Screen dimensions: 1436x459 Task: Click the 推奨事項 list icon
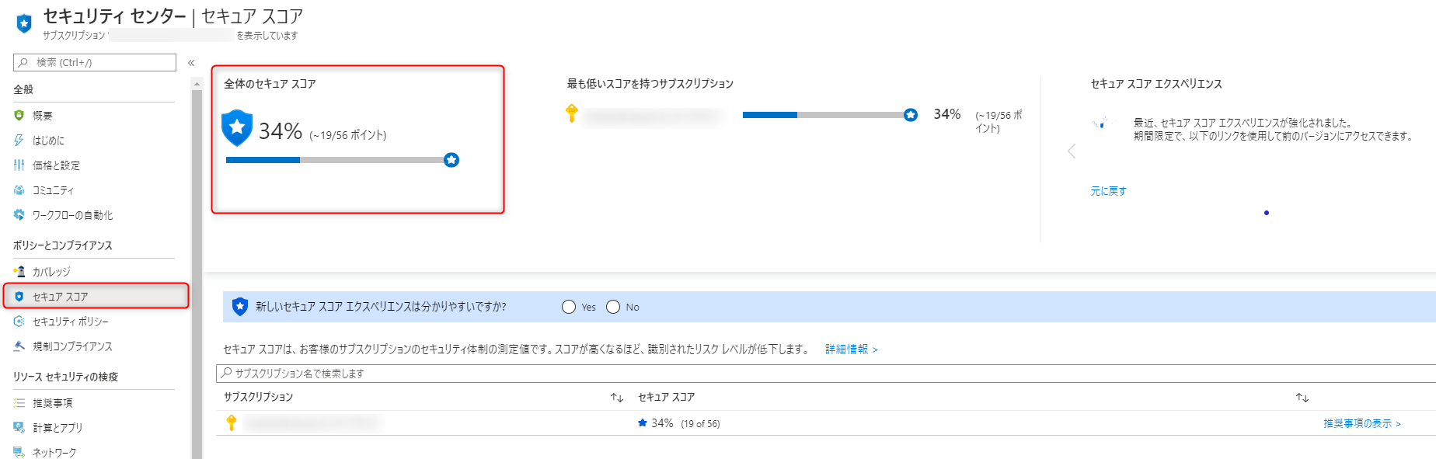(19, 402)
